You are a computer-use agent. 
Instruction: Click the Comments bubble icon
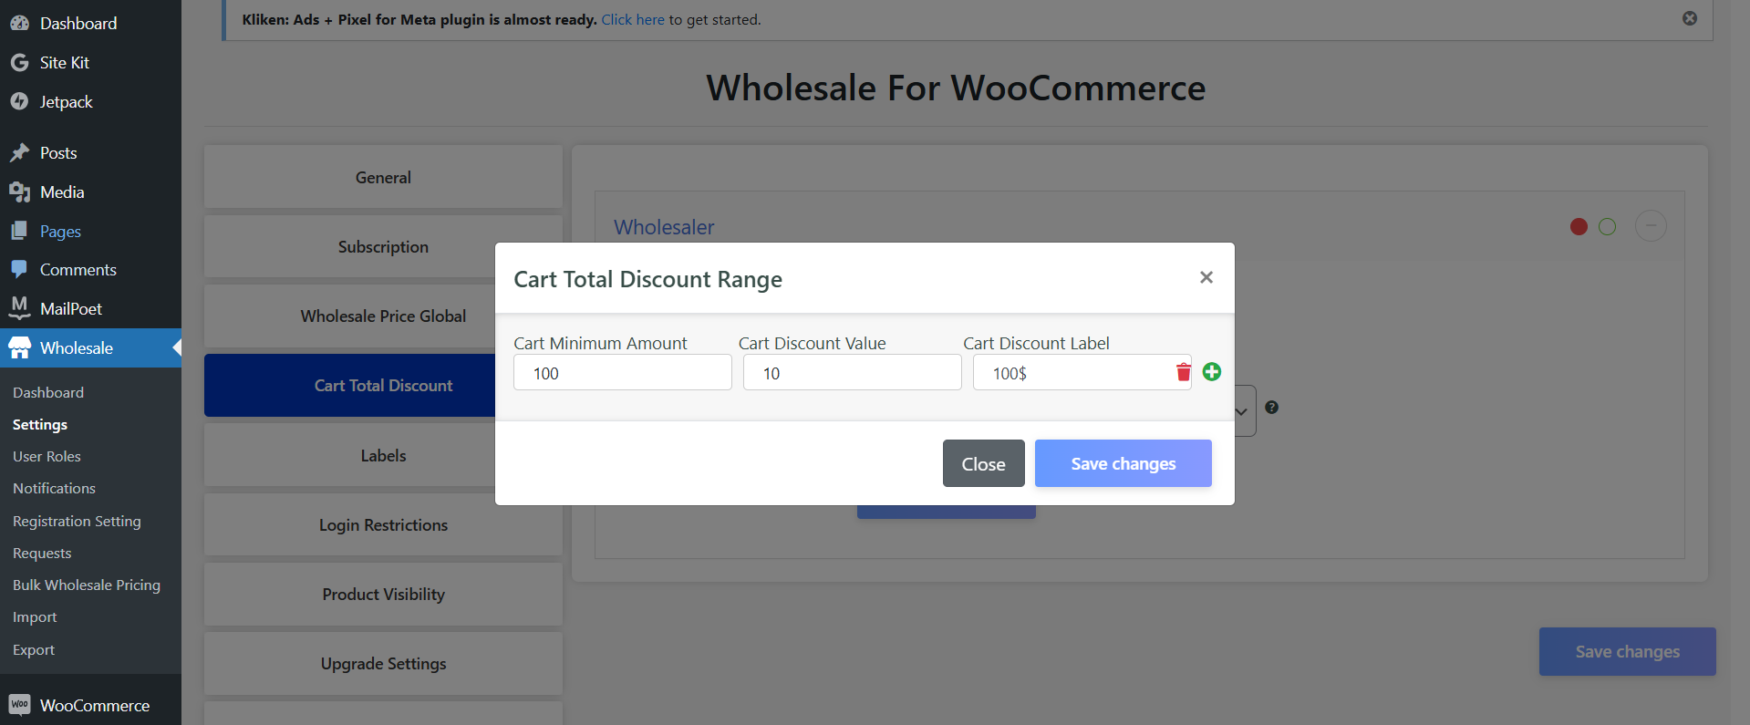20,269
